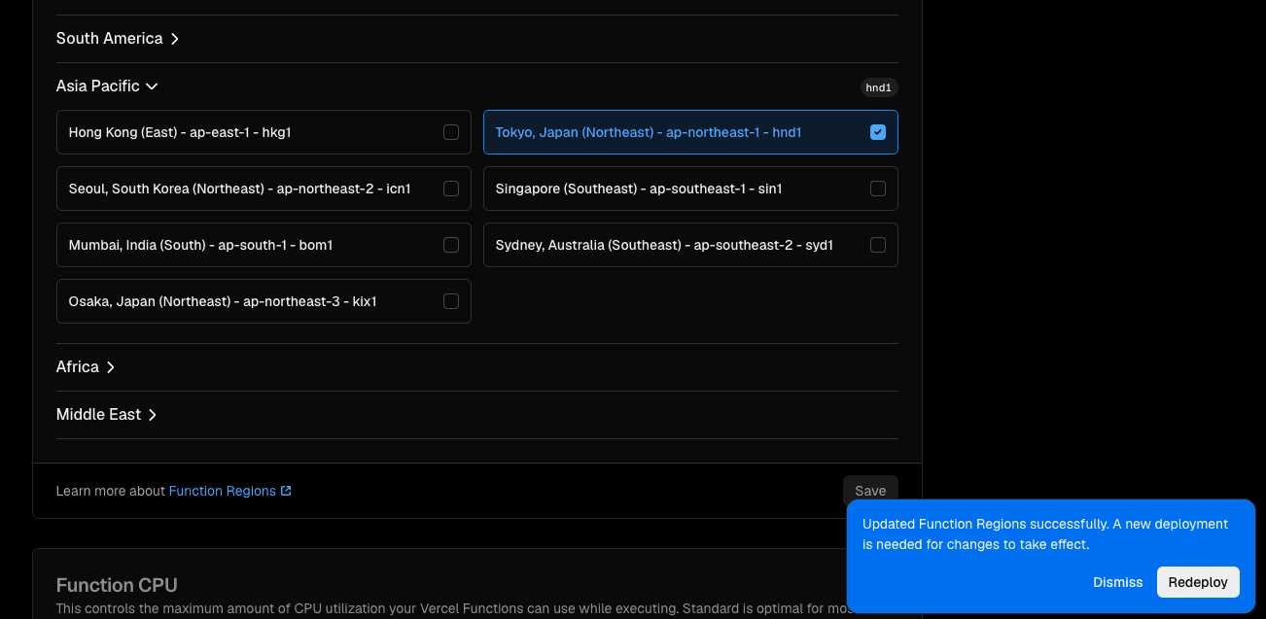
Task: Check Sydney, Australia syd1 checkbox
Action: pyautogui.click(x=878, y=245)
